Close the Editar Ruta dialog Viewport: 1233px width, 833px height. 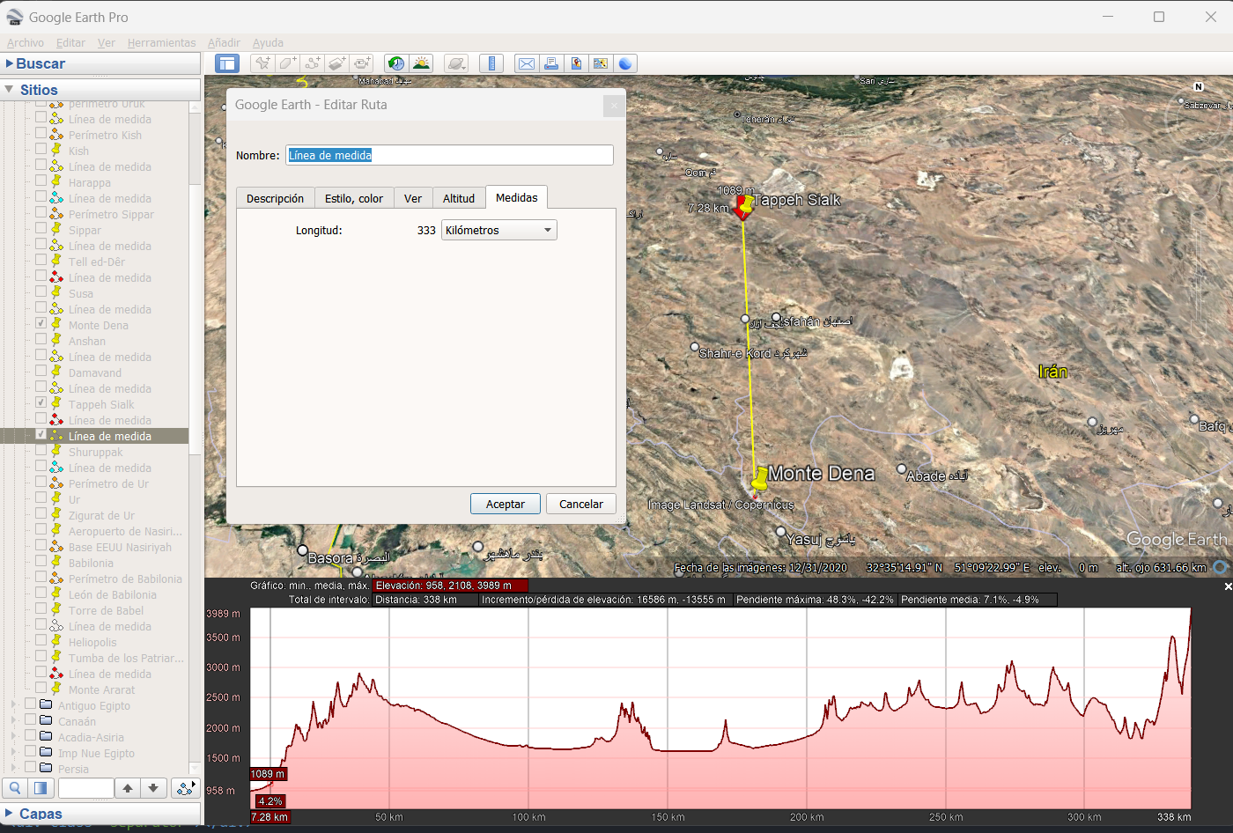[x=614, y=106]
